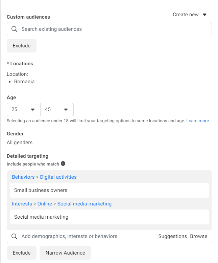Click Browse in the targeting search bar

198,236
